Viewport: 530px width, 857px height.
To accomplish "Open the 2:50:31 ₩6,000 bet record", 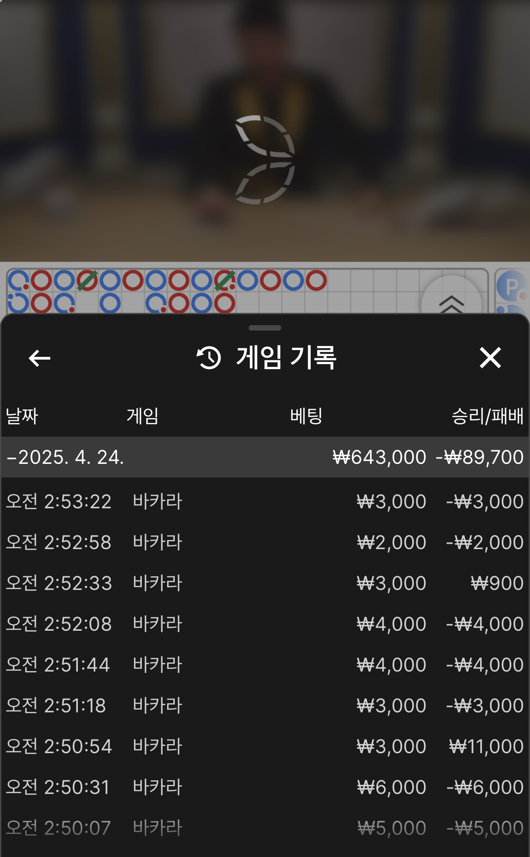I will pos(265,787).
